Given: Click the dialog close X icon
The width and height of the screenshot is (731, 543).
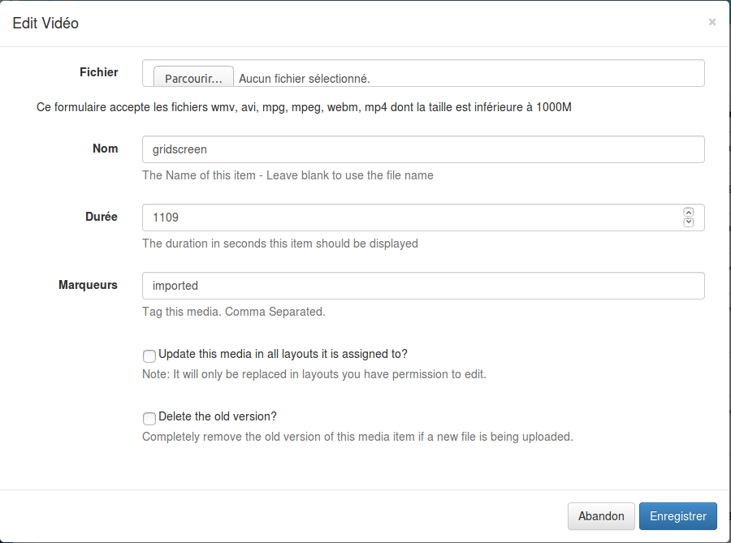Looking at the screenshot, I should pos(712,22).
